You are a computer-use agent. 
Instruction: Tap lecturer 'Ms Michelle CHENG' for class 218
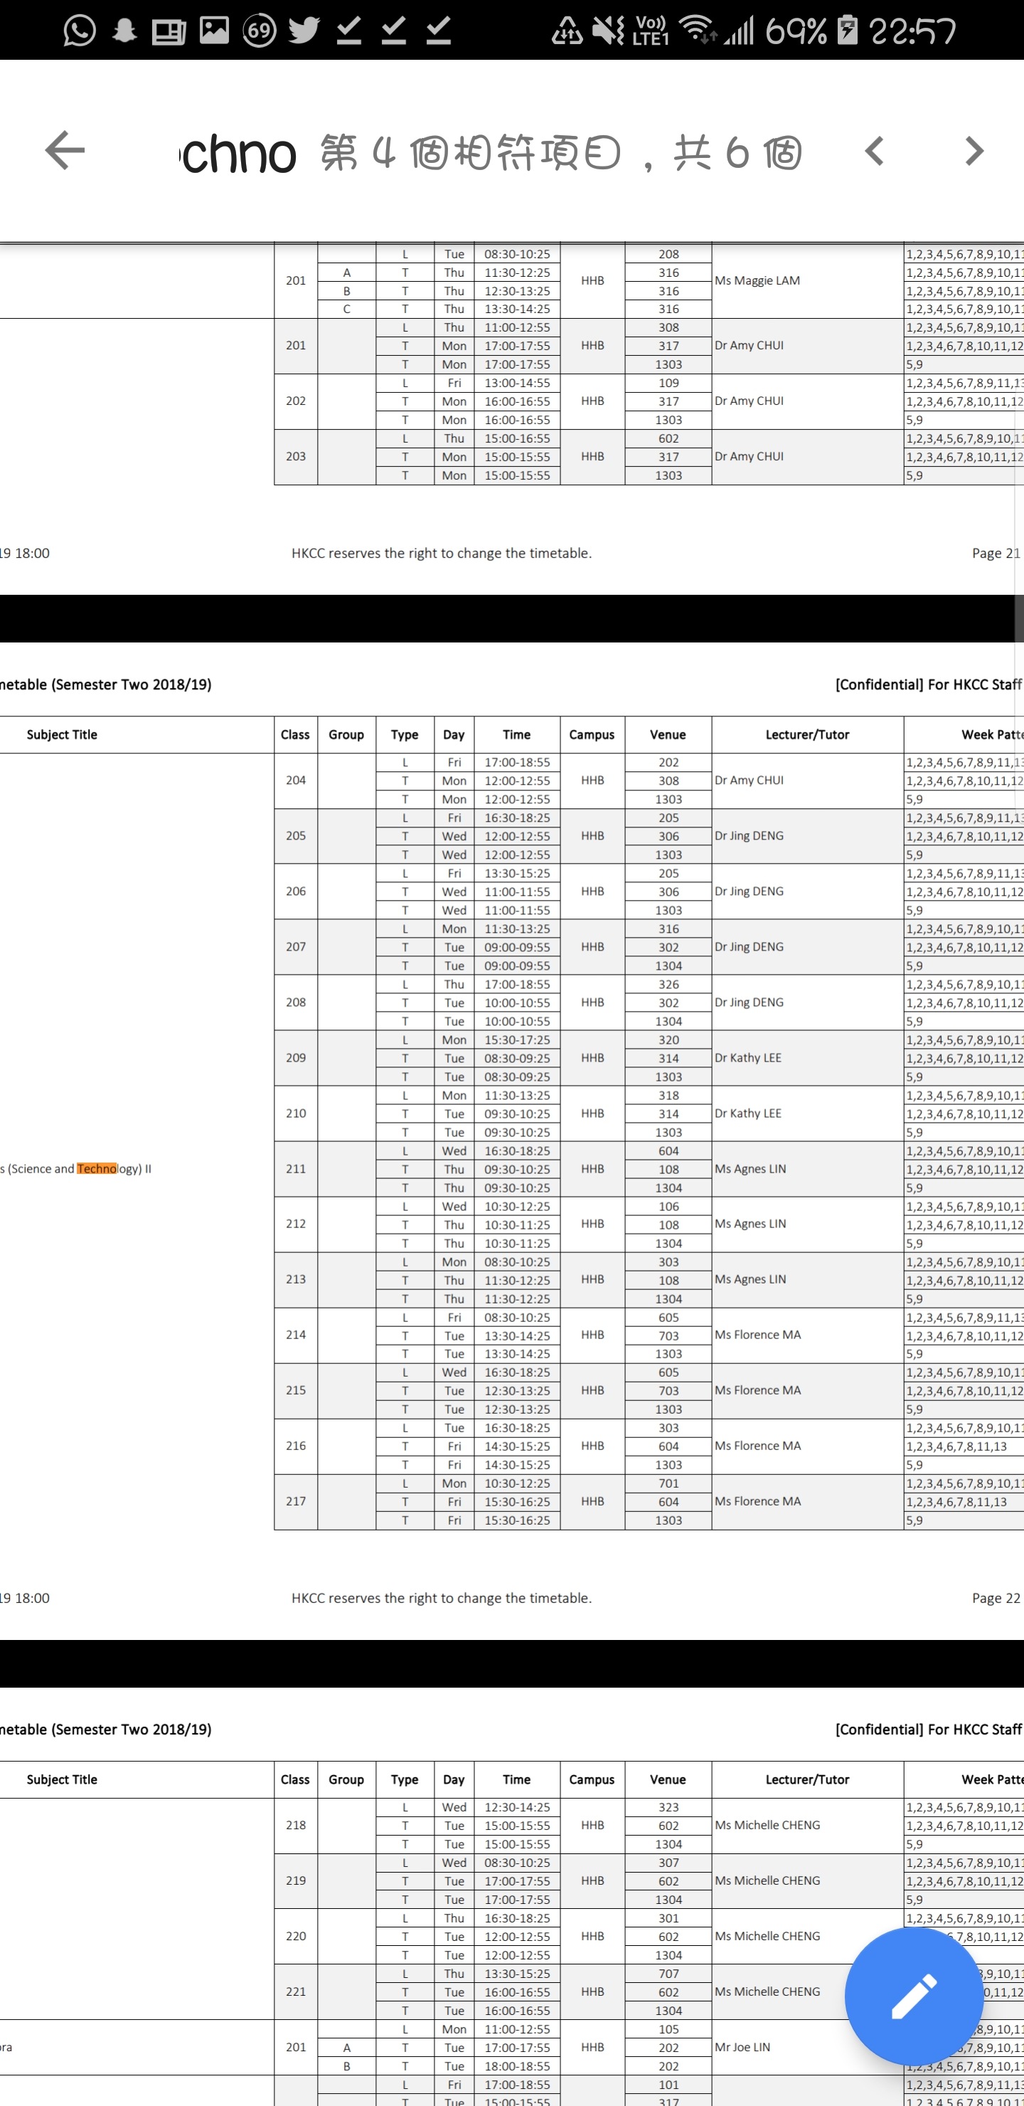click(x=767, y=1826)
